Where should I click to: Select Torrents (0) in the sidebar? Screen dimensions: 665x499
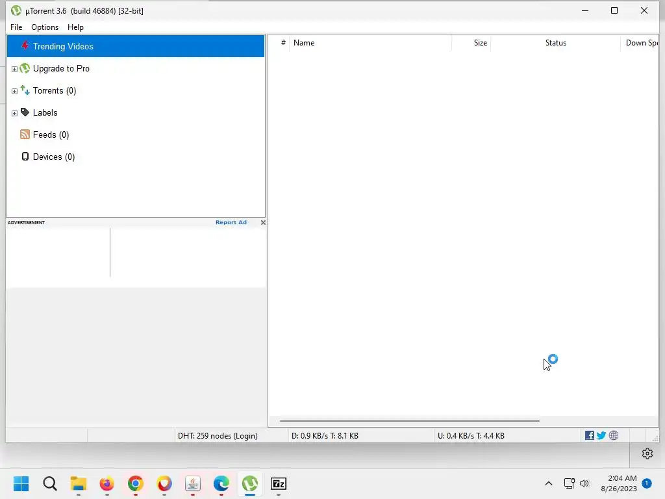click(55, 90)
